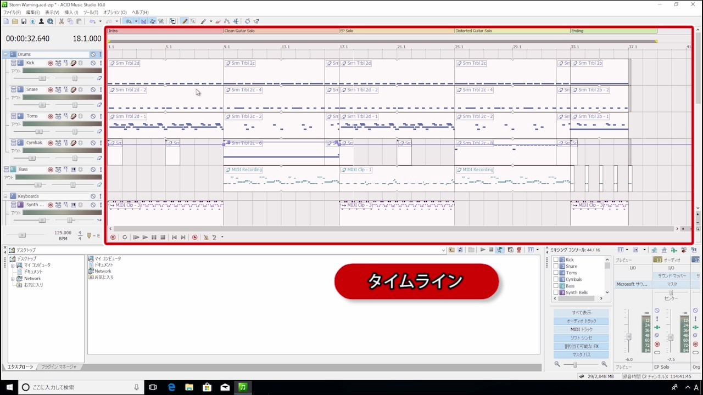Open the ファイル(F) menu
The width and height of the screenshot is (703, 395).
(12, 12)
